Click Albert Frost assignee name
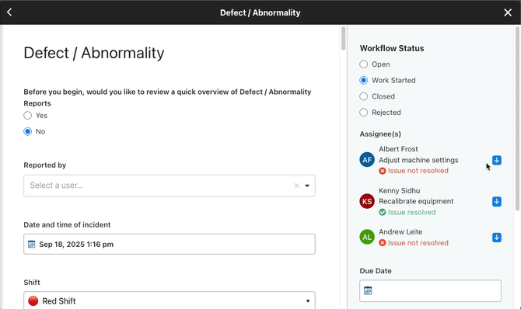This screenshot has width=521, height=309. click(398, 149)
